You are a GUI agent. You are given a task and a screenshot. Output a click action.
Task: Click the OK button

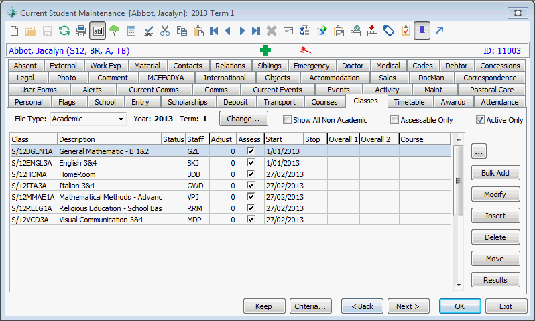coord(460,306)
